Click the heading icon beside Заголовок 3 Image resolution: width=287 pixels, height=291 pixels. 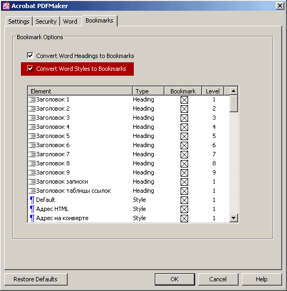tap(32, 118)
